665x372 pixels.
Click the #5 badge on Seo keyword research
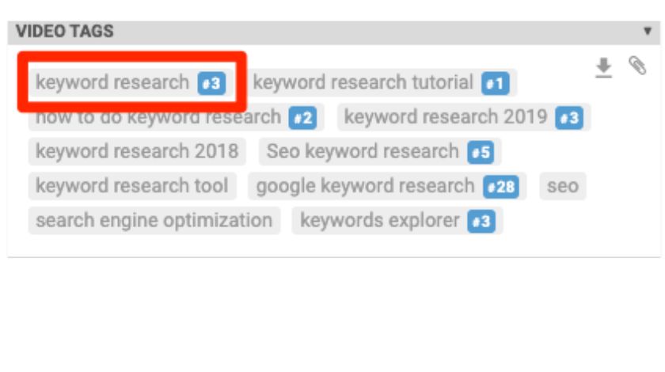click(481, 152)
